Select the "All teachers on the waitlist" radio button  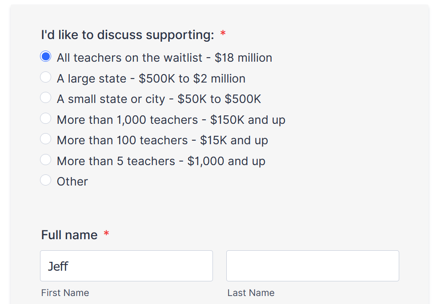tap(46, 57)
